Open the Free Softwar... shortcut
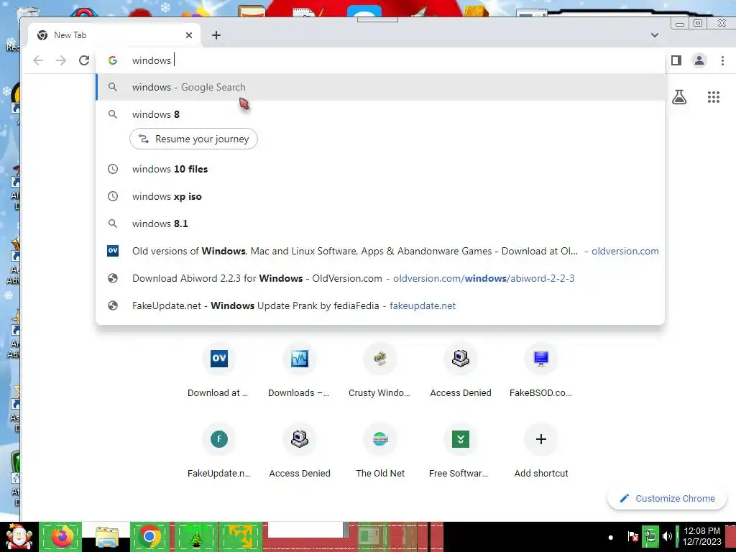The height and width of the screenshot is (552, 736). tap(461, 451)
